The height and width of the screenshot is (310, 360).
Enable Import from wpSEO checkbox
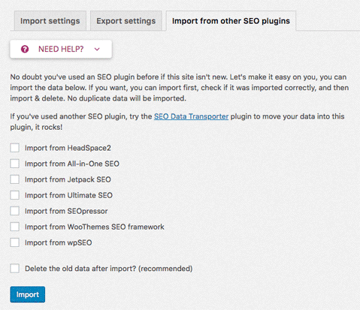click(15, 242)
